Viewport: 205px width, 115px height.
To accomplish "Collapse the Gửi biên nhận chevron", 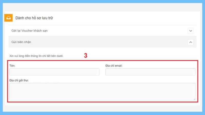I will (x=191, y=42).
